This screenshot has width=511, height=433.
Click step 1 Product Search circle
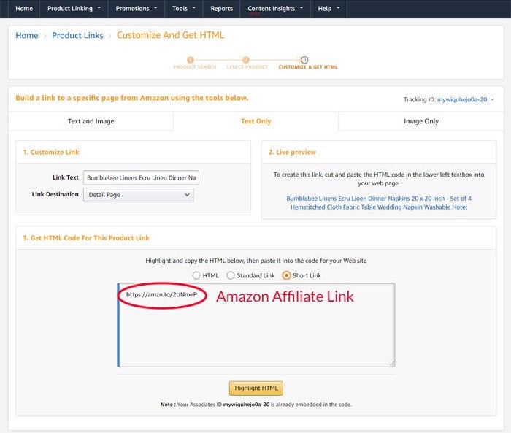click(x=190, y=60)
